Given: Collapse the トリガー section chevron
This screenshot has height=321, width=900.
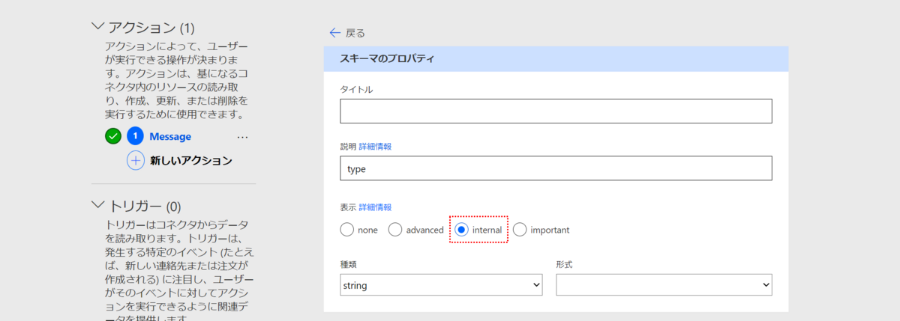Looking at the screenshot, I should click(97, 204).
